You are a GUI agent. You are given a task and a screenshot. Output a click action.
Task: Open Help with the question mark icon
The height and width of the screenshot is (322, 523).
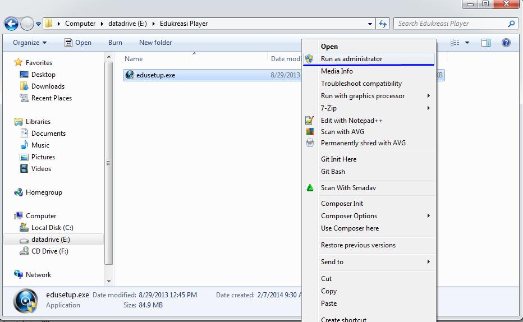coord(506,43)
